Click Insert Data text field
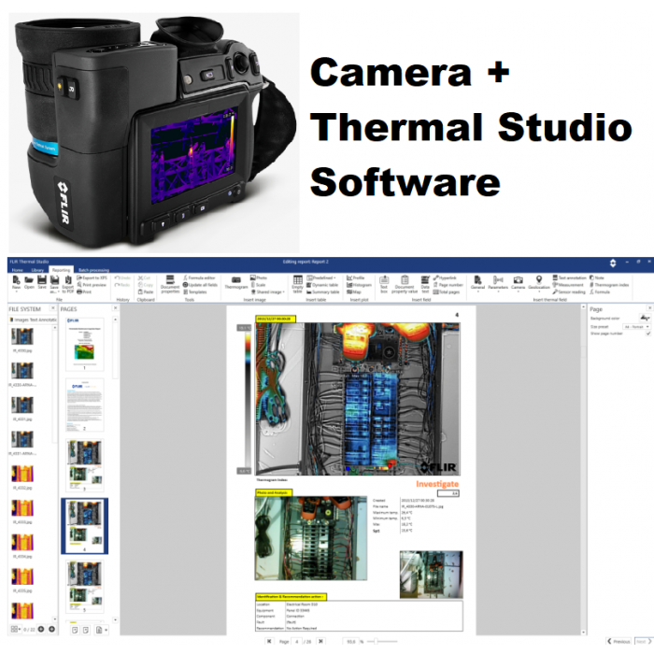 425,284
